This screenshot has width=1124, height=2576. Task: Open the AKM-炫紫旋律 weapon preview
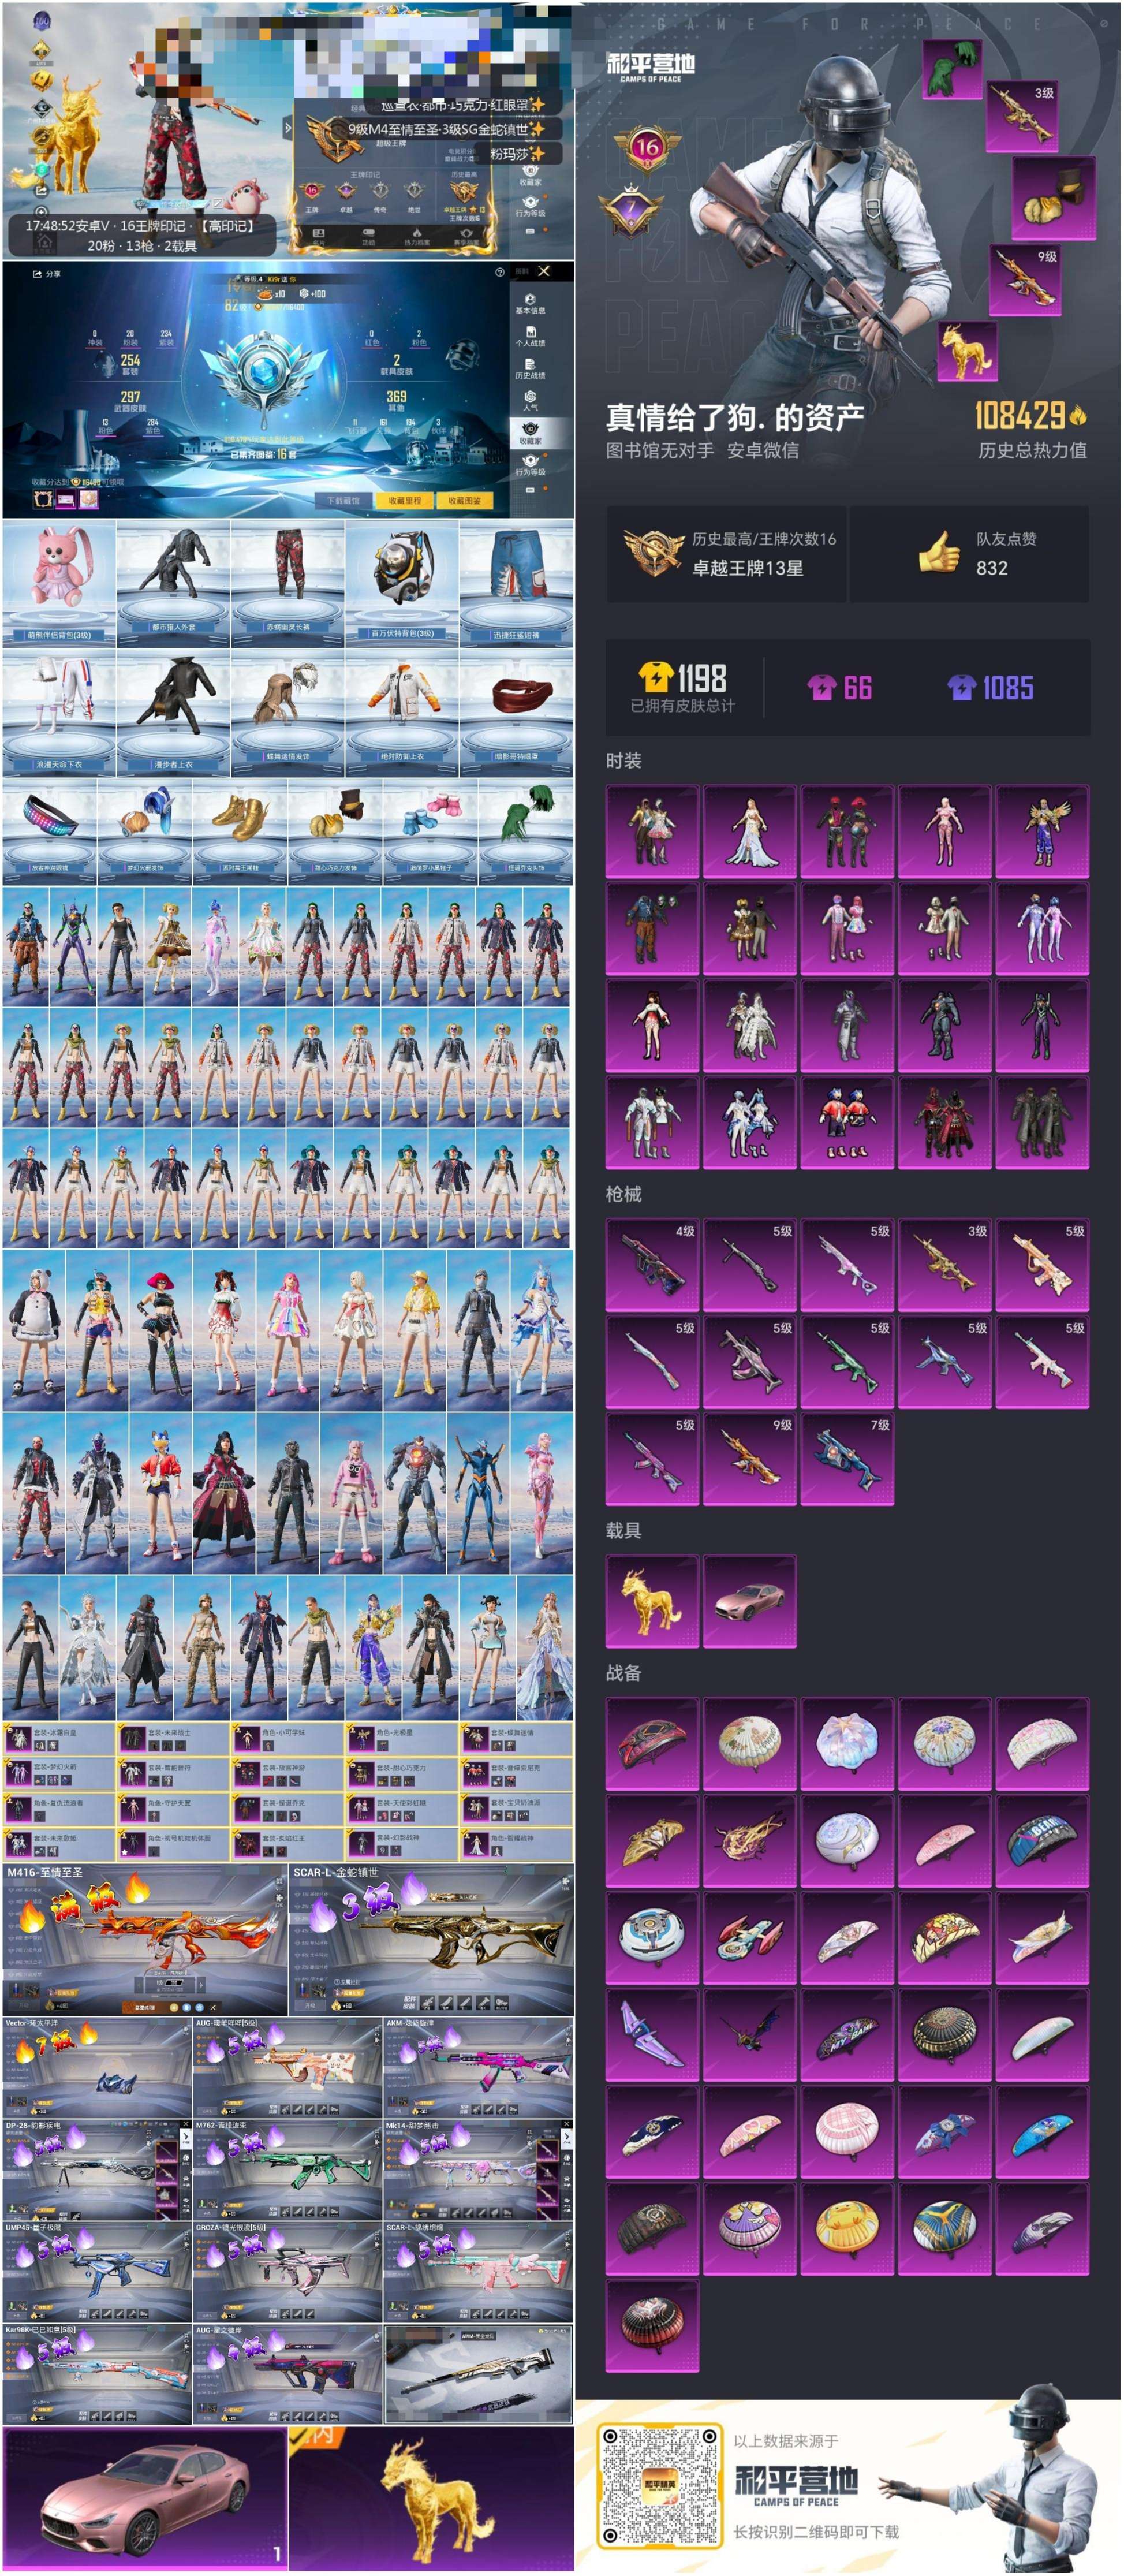pos(479,2067)
